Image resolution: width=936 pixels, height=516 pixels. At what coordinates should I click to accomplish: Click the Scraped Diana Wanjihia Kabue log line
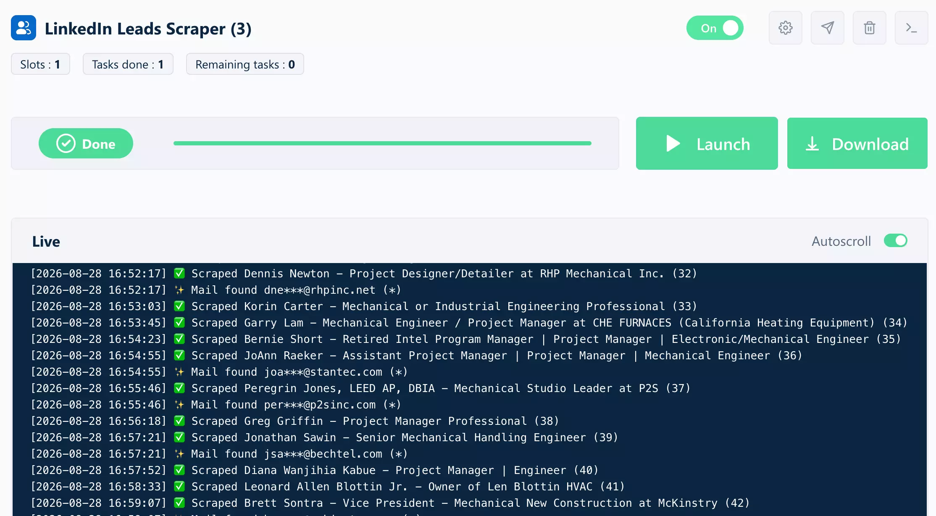pyautogui.click(x=315, y=470)
